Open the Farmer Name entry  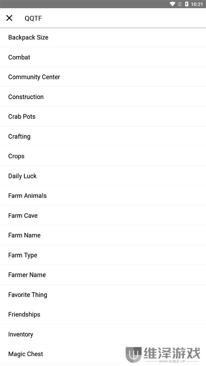click(103, 275)
